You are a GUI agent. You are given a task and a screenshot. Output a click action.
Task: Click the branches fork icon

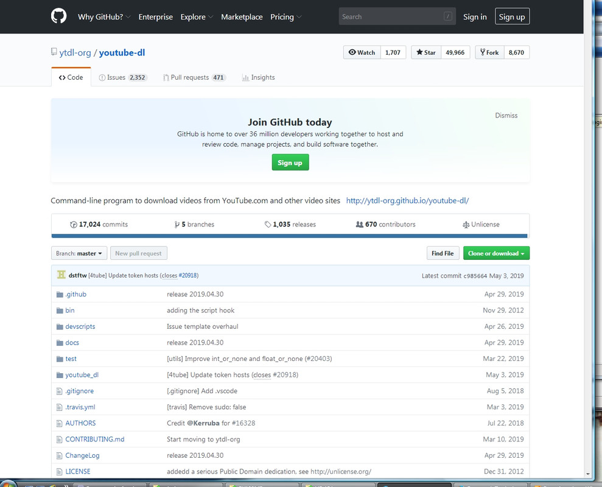pos(177,224)
